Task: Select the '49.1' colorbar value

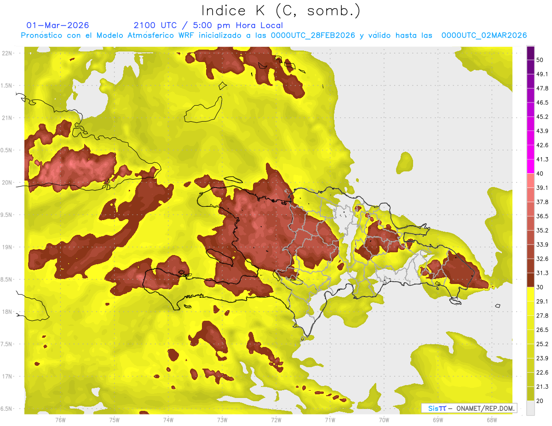Action: click(x=542, y=74)
